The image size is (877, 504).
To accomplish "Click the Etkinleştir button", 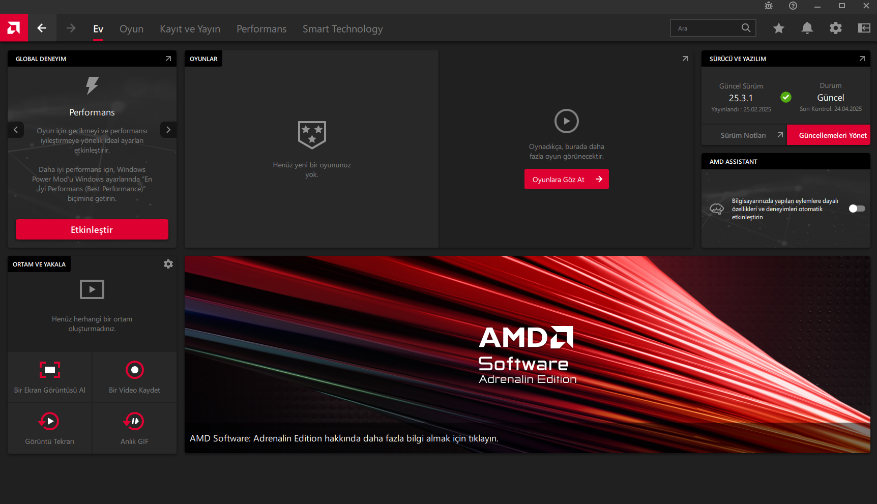I will point(92,229).
